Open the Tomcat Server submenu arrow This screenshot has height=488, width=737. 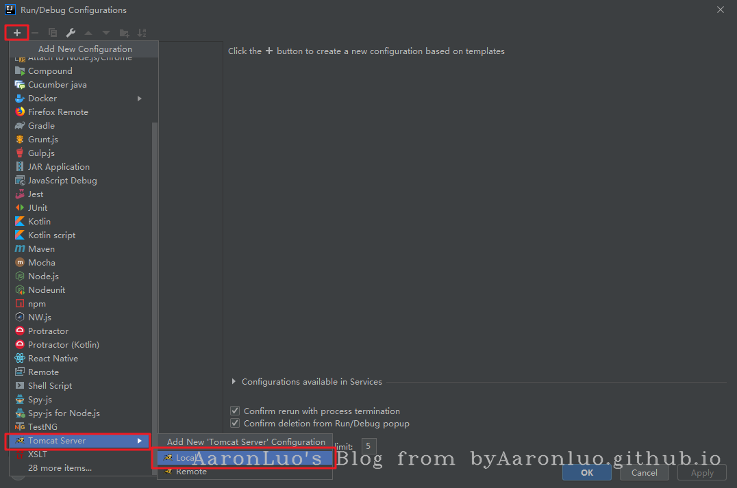click(140, 441)
